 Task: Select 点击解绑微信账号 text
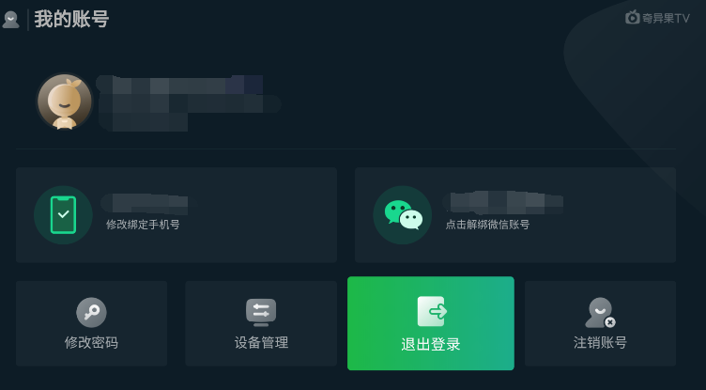(487, 225)
